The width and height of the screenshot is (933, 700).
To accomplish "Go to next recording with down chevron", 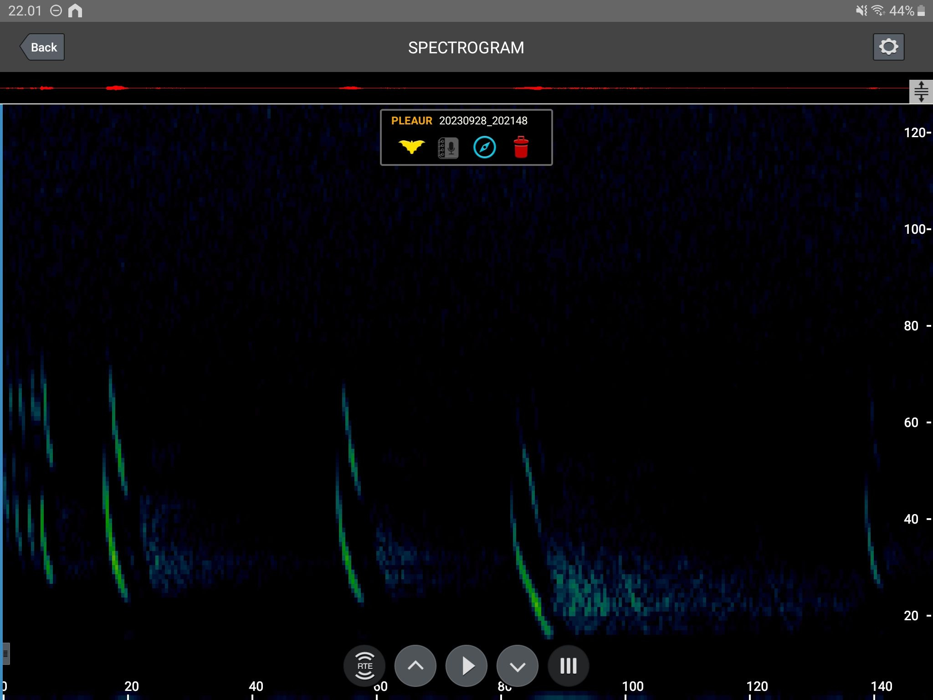I will click(517, 666).
